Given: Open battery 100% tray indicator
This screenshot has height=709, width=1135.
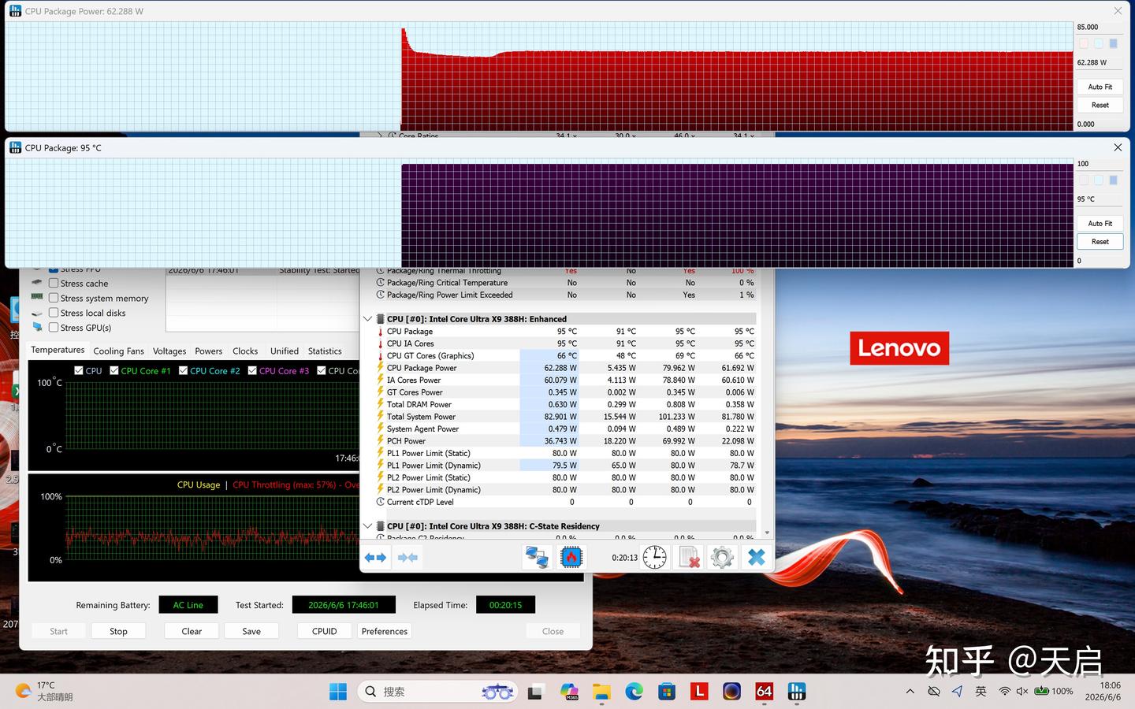Looking at the screenshot, I should point(1054,692).
